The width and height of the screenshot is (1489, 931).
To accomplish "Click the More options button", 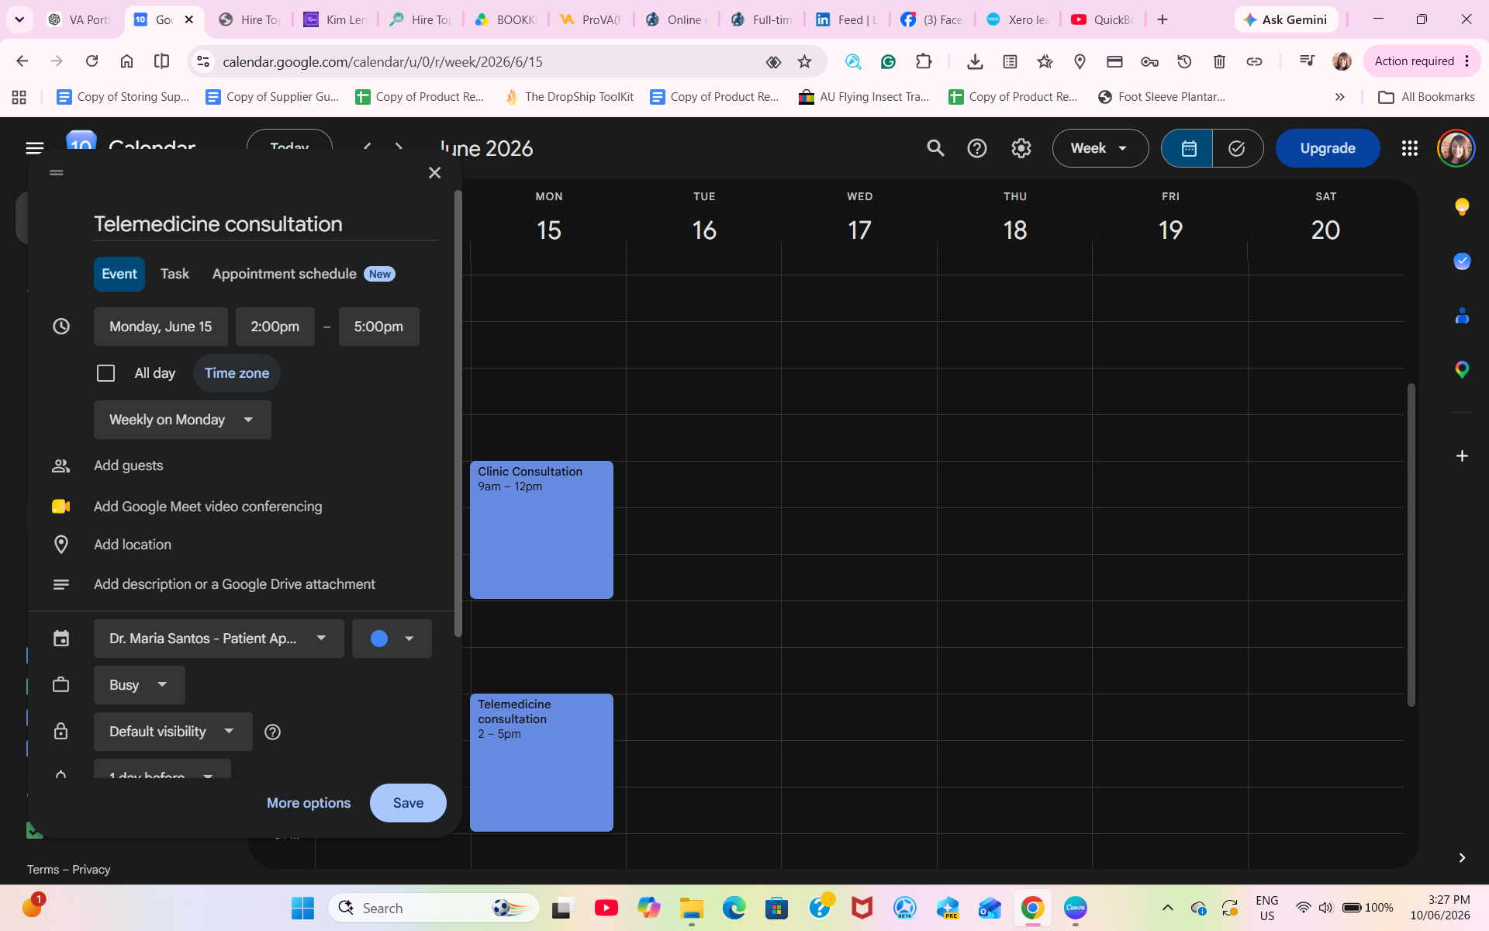I will pyautogui.click(x=309, y=803).
